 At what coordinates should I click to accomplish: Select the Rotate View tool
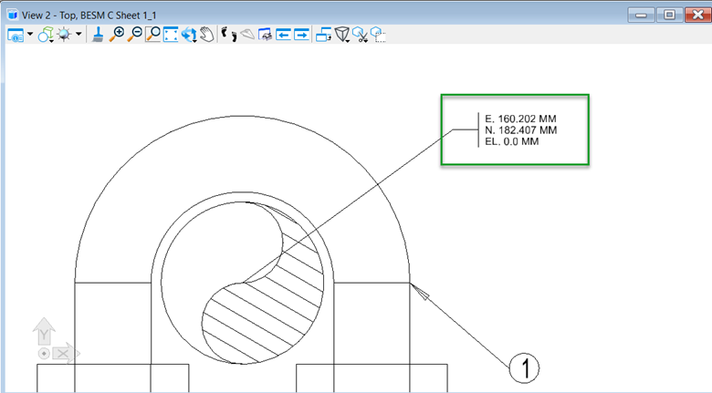188,35
